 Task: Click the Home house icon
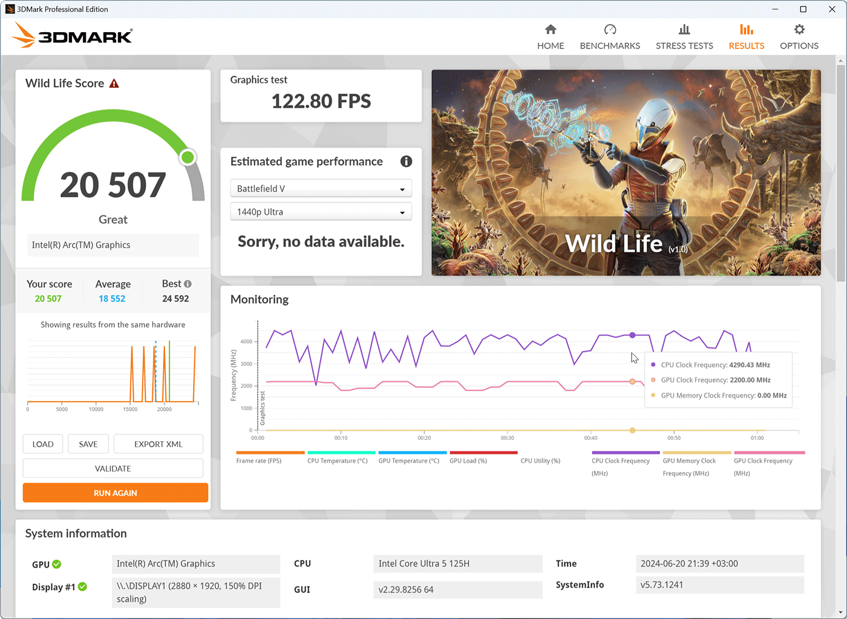(x=551, y=30)
